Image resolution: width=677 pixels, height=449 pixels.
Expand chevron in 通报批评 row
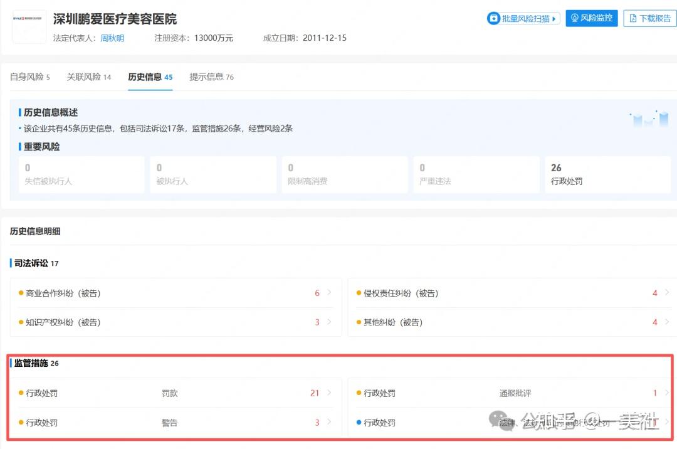coord(667,393)
